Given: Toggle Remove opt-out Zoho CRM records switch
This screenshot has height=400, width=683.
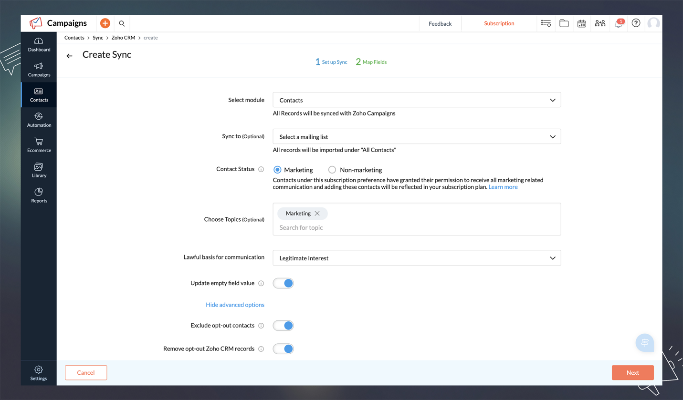Looking at the screenshot, I should [x=283, y=349].
